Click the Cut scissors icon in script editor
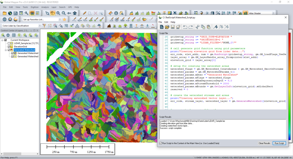 pyautogui.click(x=197, y=27)
